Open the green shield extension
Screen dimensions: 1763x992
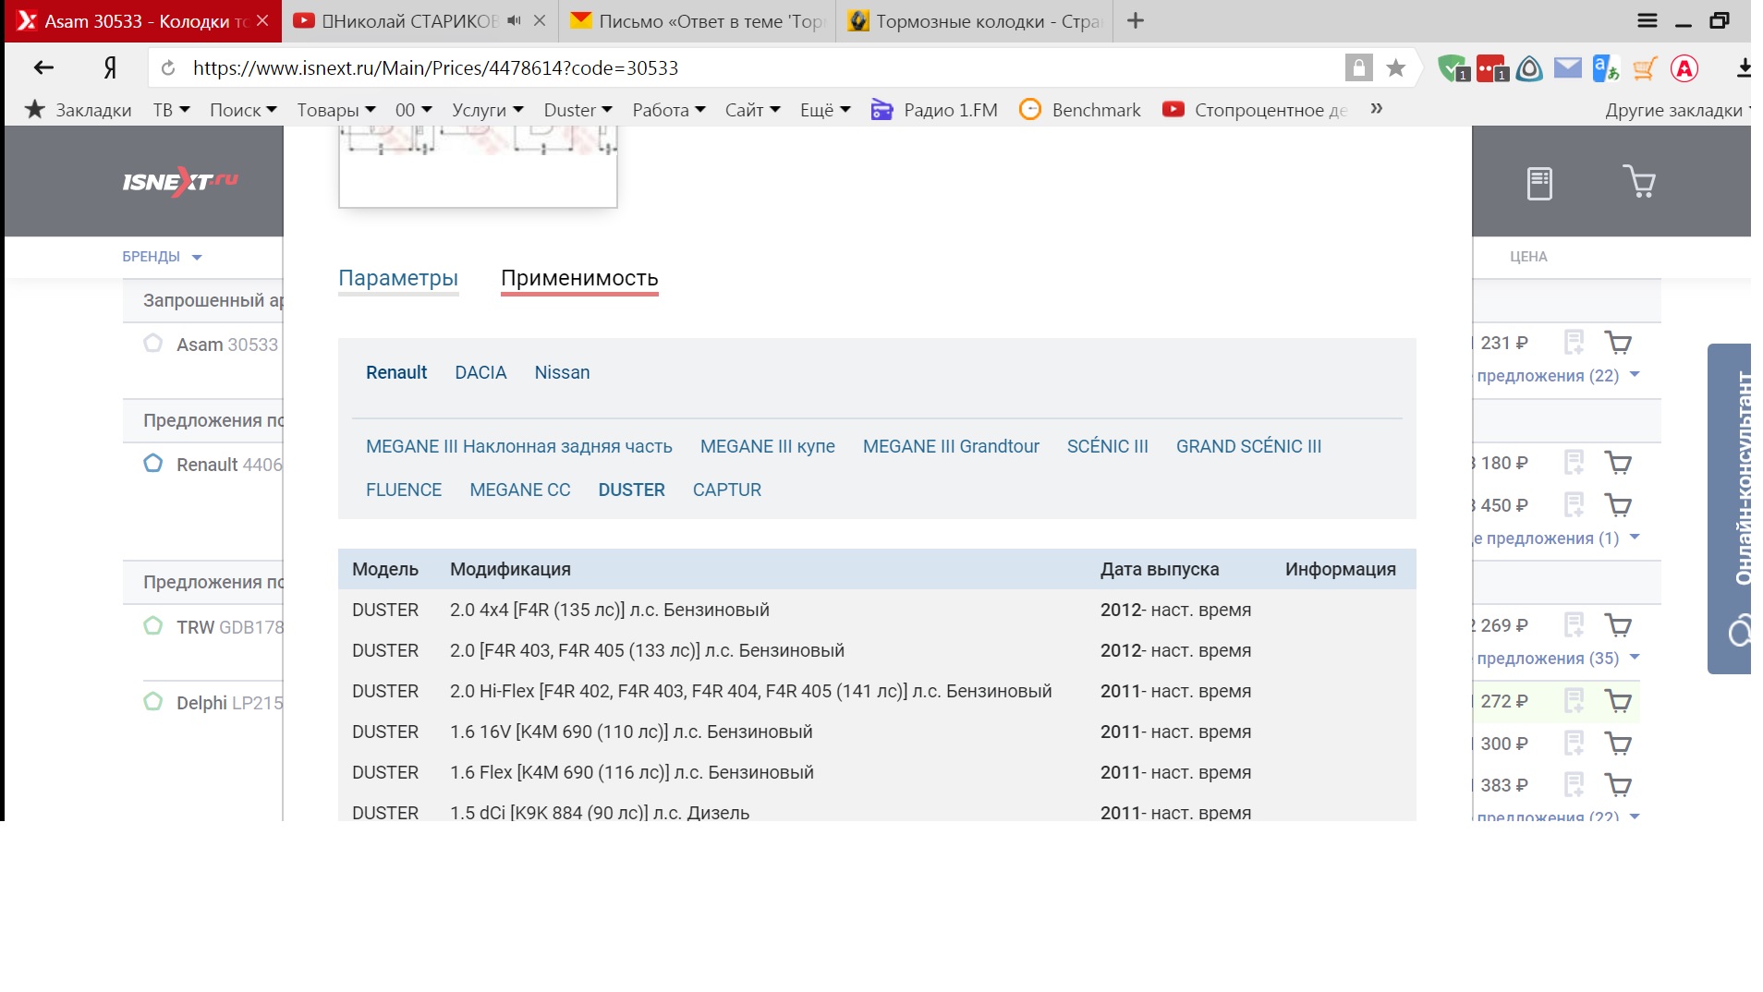tap(1453, 68)
